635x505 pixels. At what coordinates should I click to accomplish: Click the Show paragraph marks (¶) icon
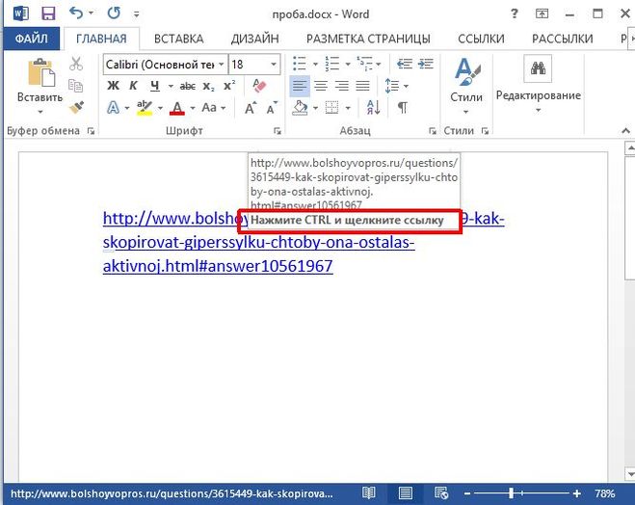(402, 107)
